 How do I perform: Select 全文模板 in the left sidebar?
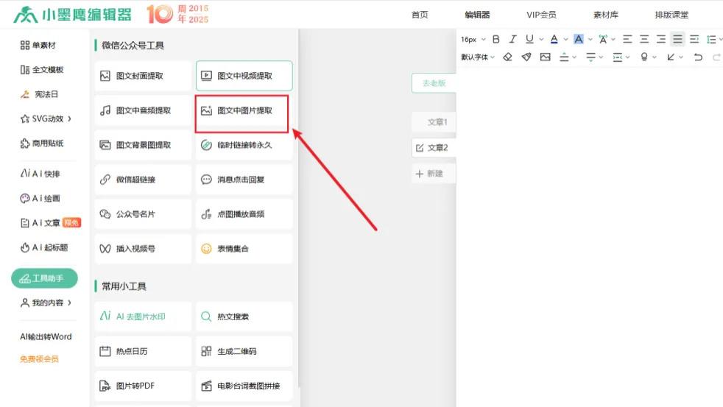42,70
